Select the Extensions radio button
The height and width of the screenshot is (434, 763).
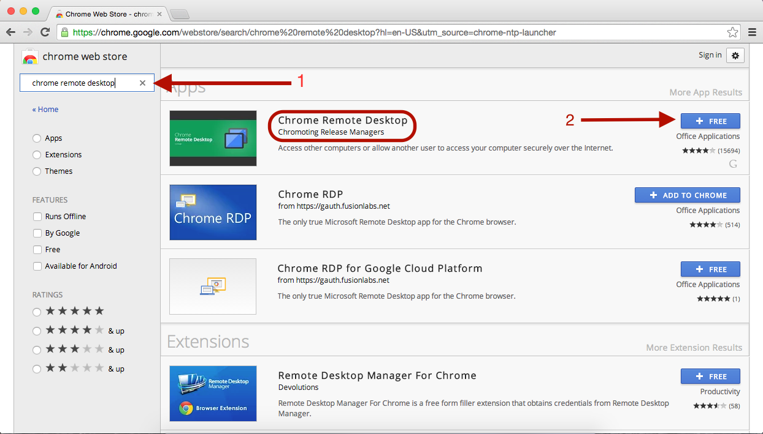pyautogui.click(x=37, y=155)
